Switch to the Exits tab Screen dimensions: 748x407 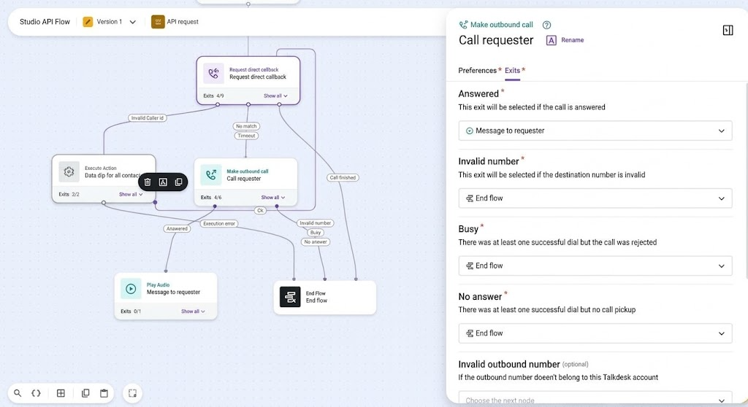(512, 71)
